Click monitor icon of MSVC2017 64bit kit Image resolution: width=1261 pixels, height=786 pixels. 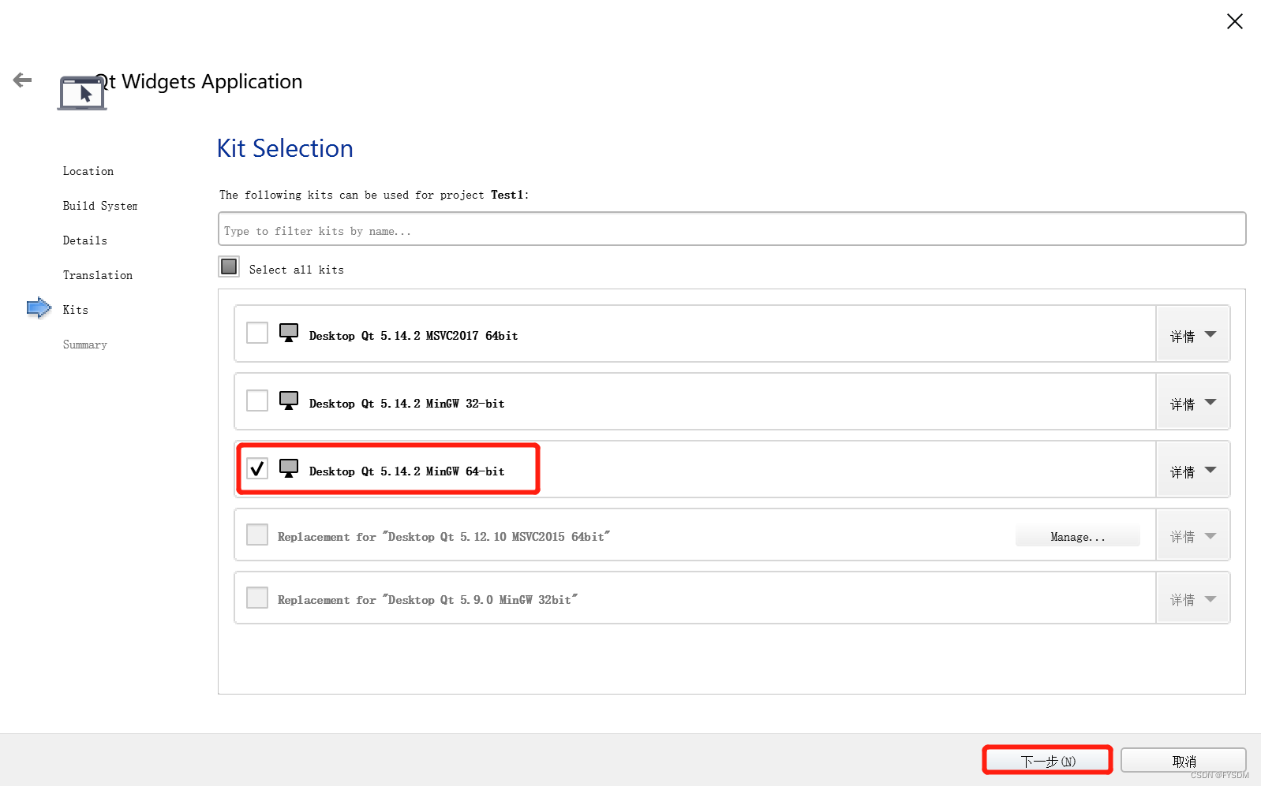[x=289, y=333]
